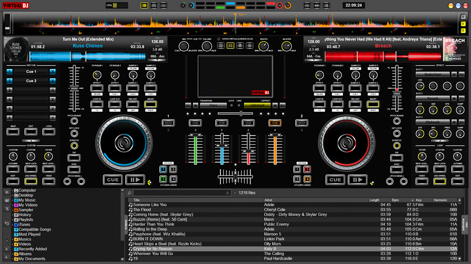Click left deck Pitch Range button
The height and width of the screenshot is (264, 471).
74,121
